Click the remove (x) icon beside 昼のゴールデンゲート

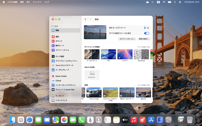point(148,28)
